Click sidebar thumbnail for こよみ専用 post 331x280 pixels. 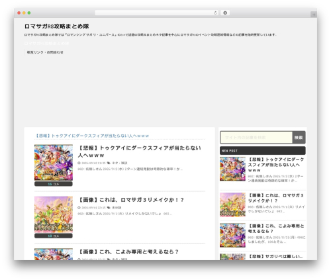[x=232, y=235]
